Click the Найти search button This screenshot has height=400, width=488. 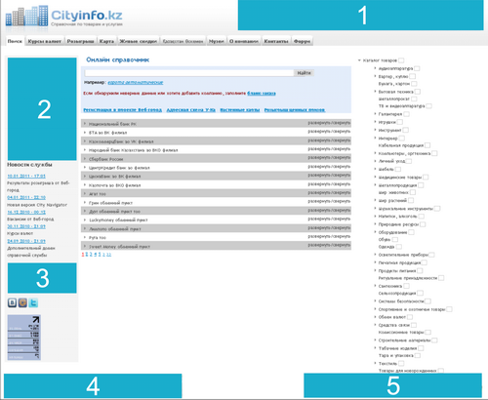click(304, 73)
